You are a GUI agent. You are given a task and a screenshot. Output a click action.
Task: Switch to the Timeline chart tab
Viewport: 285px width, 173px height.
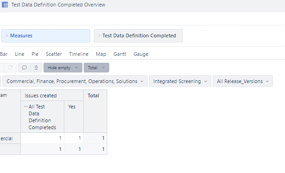coord(79,54)
